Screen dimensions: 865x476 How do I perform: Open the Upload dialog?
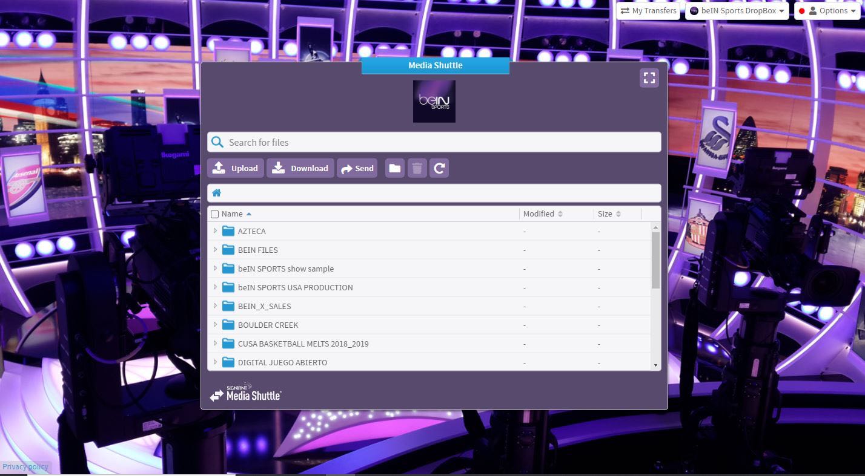point(236,168)
